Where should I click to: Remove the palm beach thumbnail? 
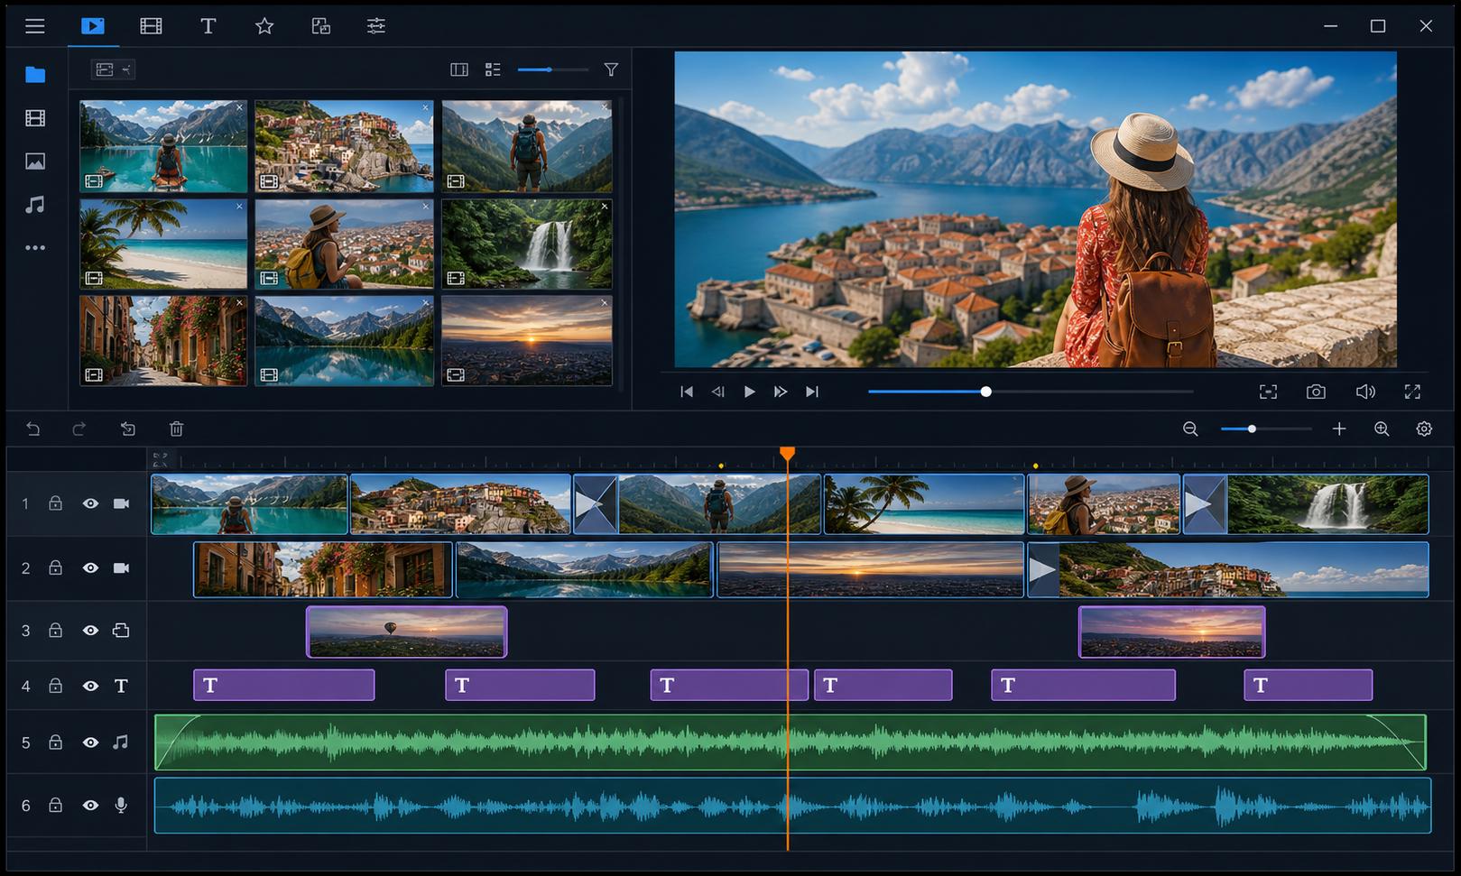tap(239, 207)
